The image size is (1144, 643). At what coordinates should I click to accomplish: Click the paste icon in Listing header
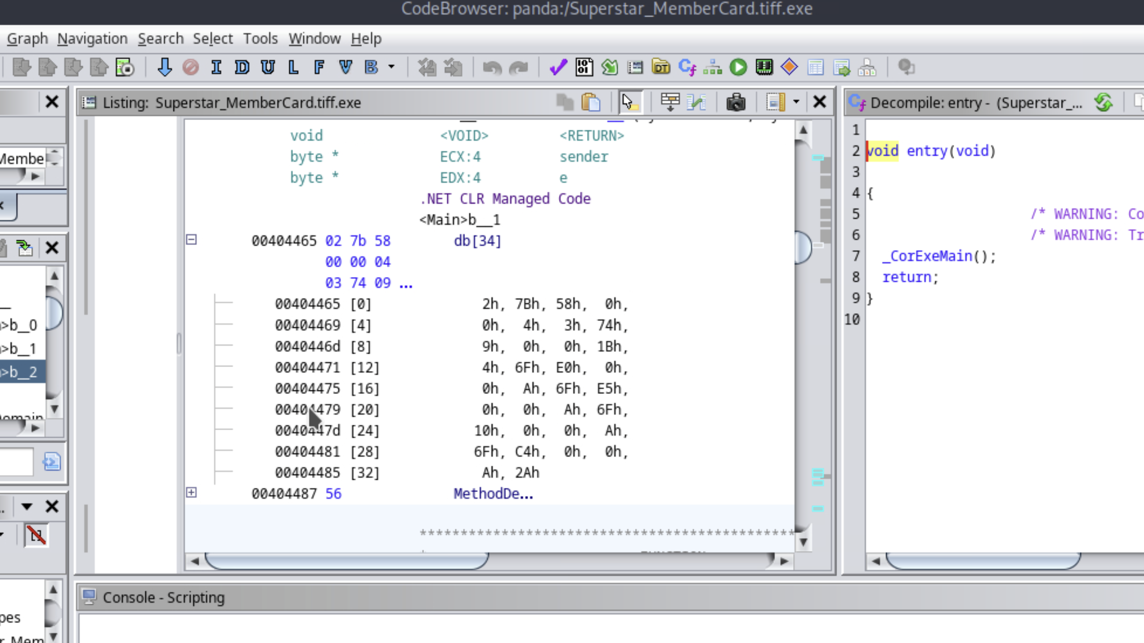(x=591, y=102)
